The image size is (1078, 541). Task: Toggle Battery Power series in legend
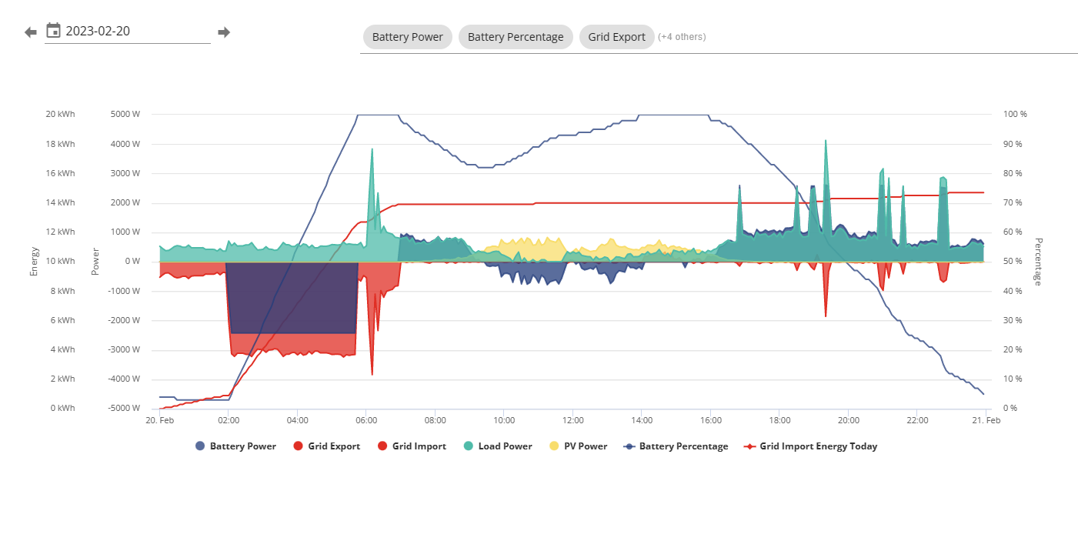click(x=236, y=446)
